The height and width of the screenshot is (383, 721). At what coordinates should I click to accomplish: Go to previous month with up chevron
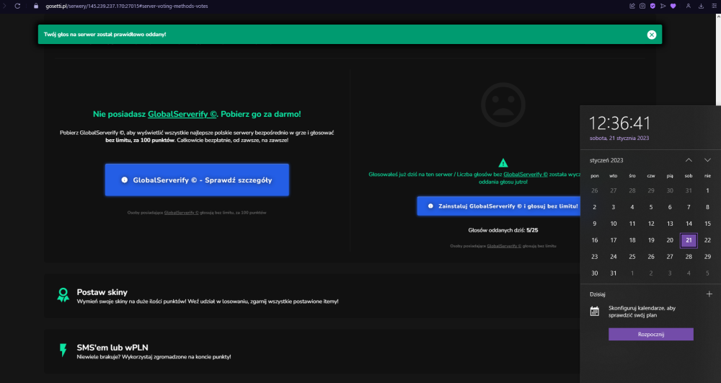pyautogui.click(x=689, y=160)
